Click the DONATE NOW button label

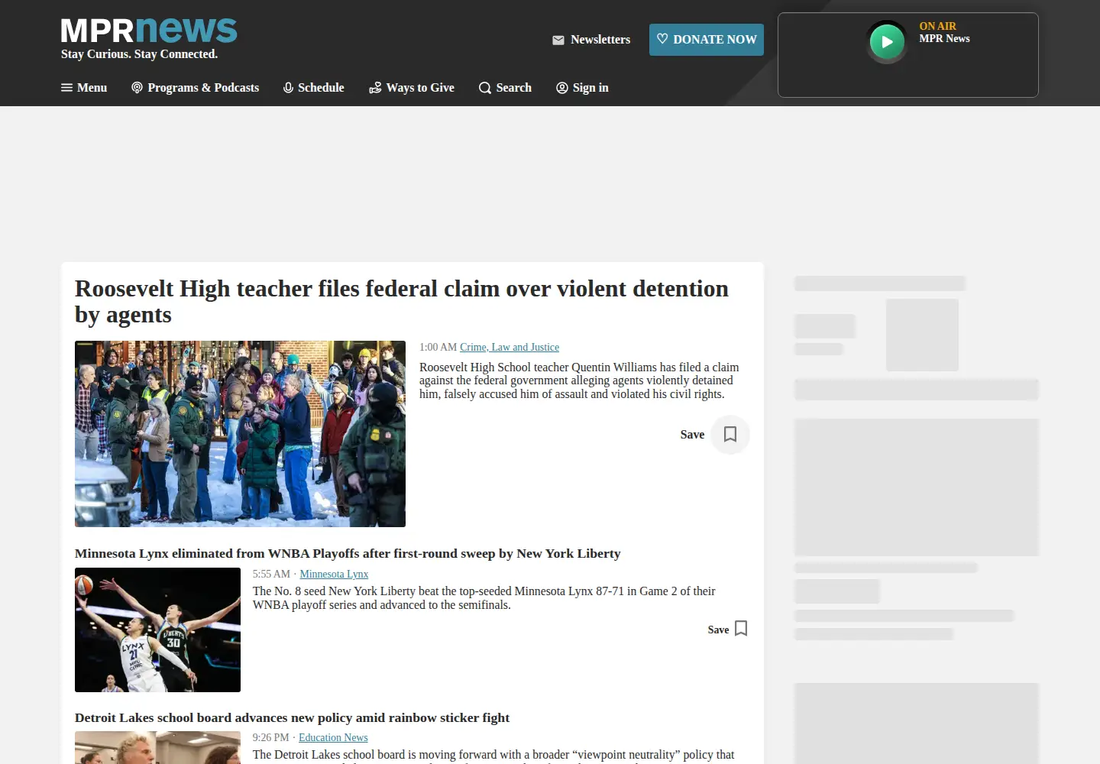coord(715,40)
